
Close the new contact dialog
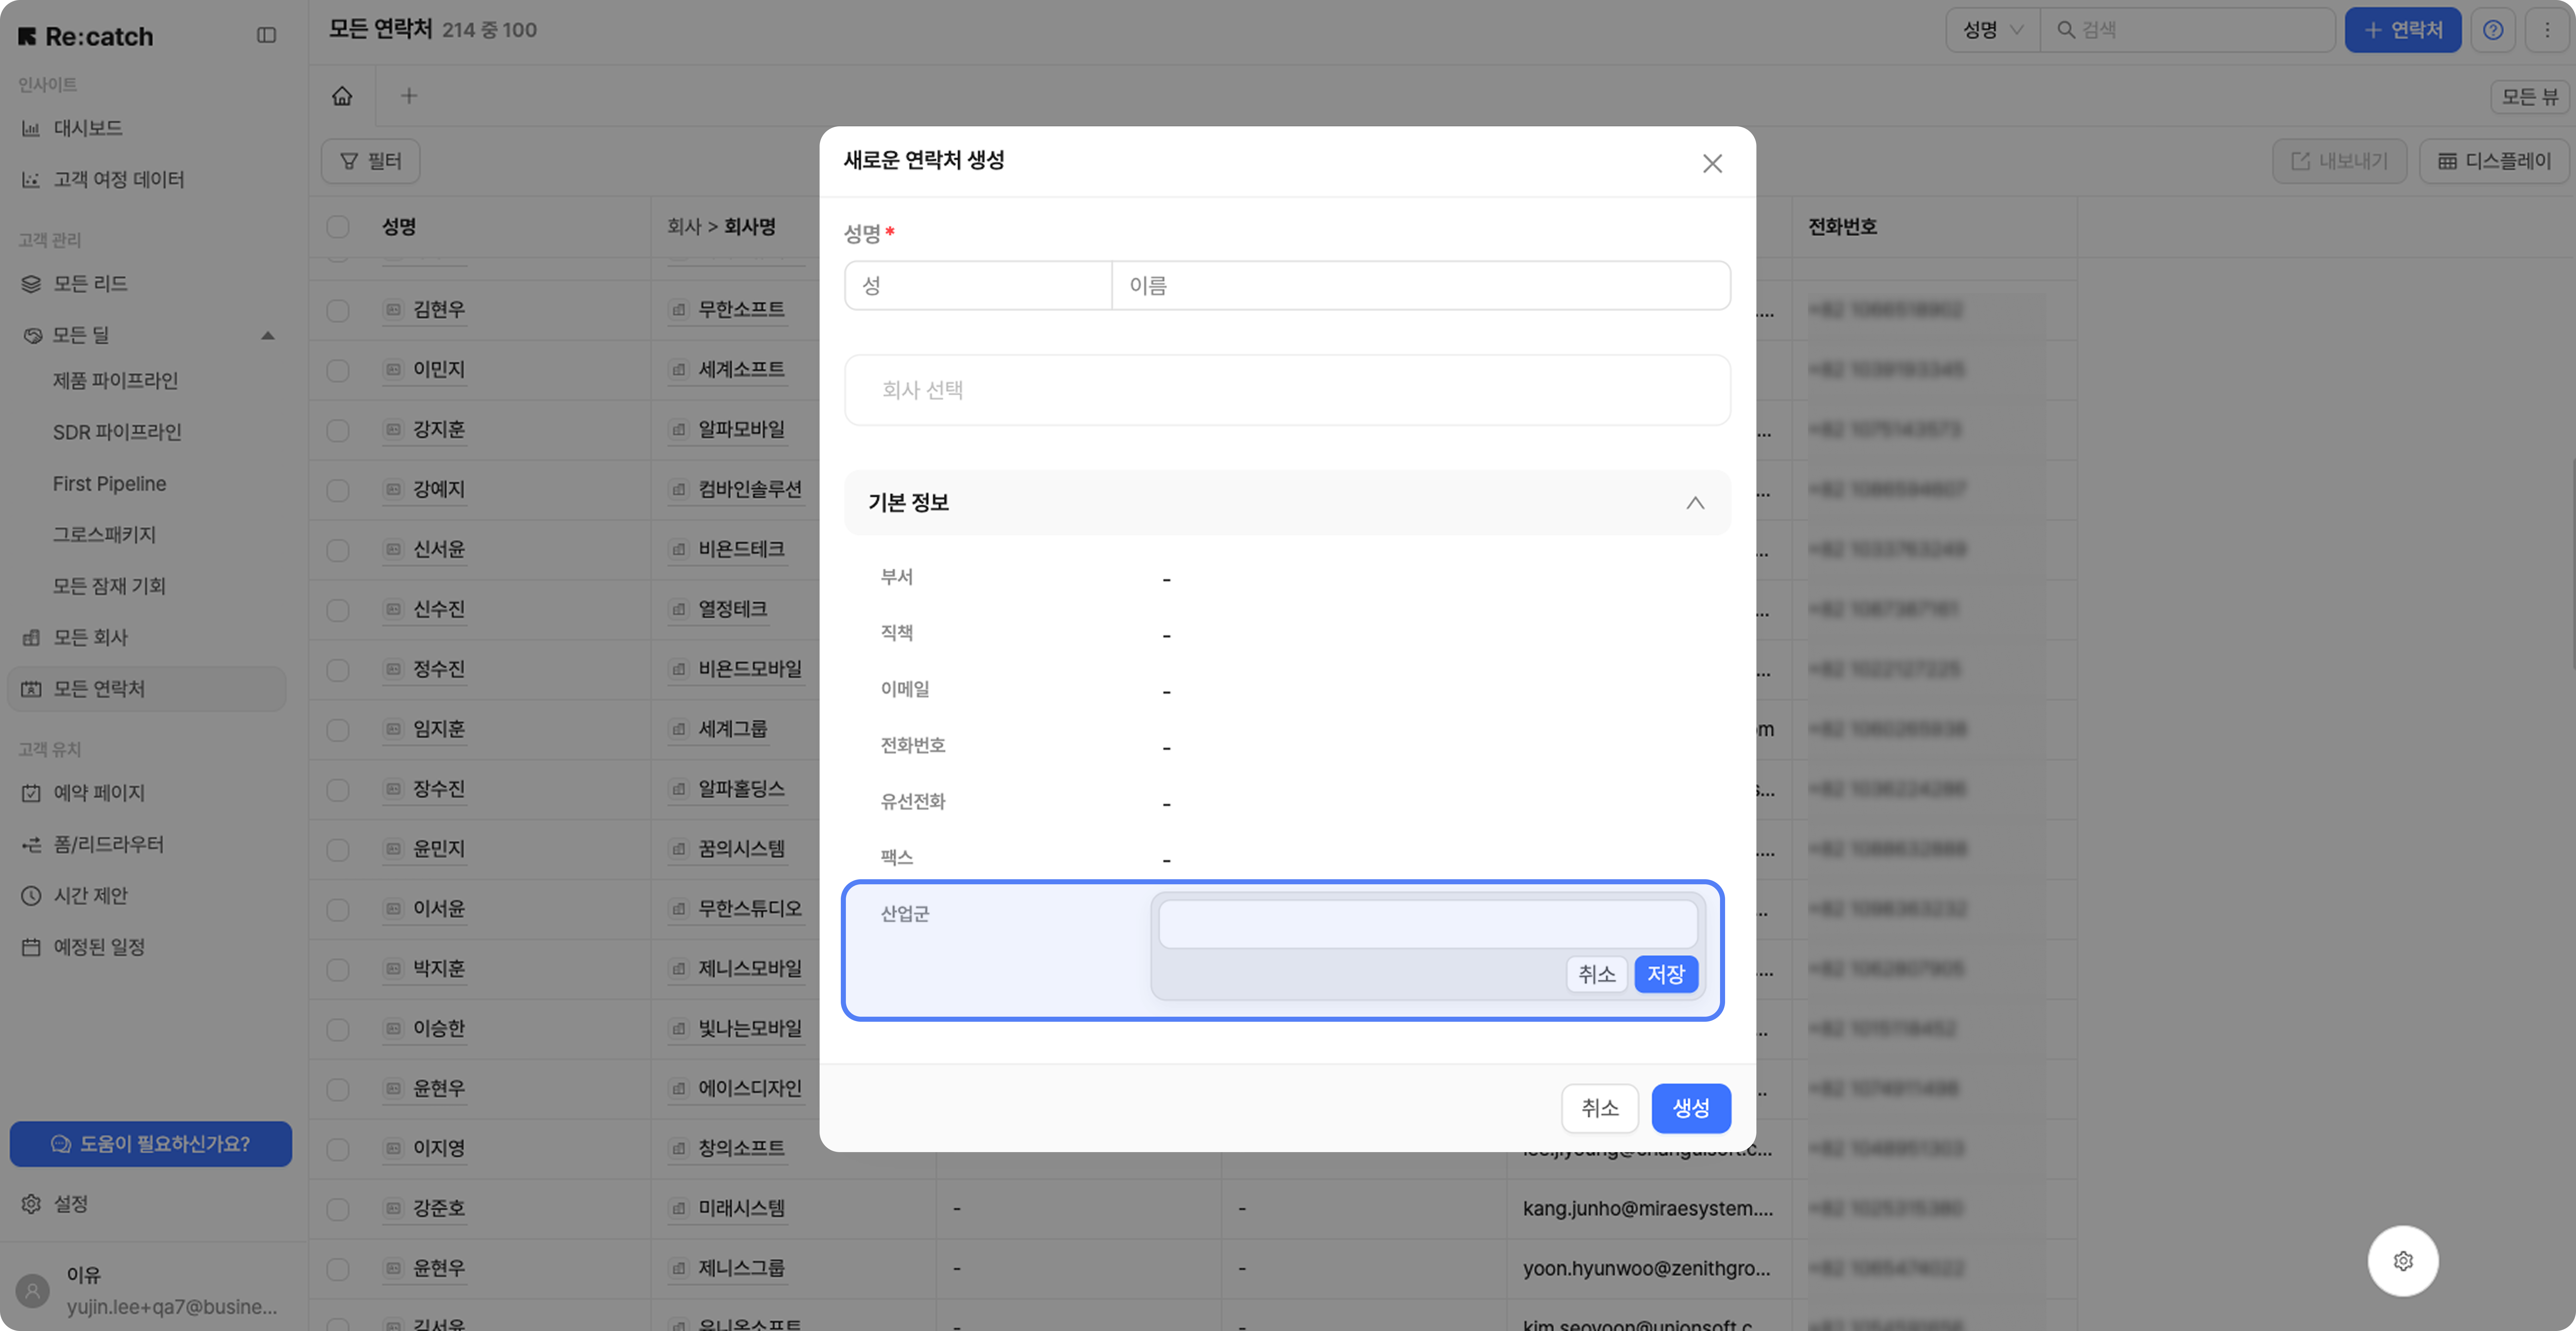click(1712, 163)
